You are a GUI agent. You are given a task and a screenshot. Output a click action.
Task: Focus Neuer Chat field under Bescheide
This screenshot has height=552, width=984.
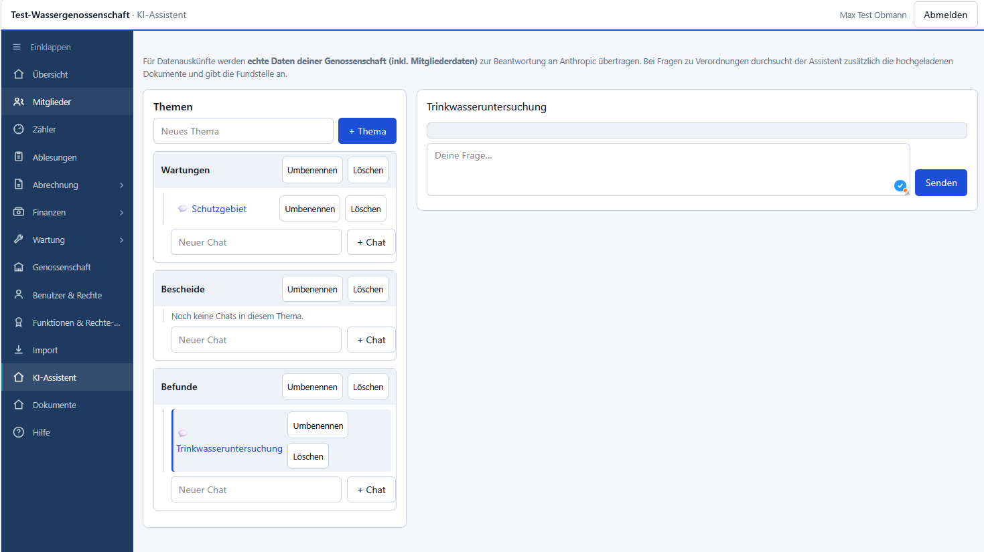256,340
